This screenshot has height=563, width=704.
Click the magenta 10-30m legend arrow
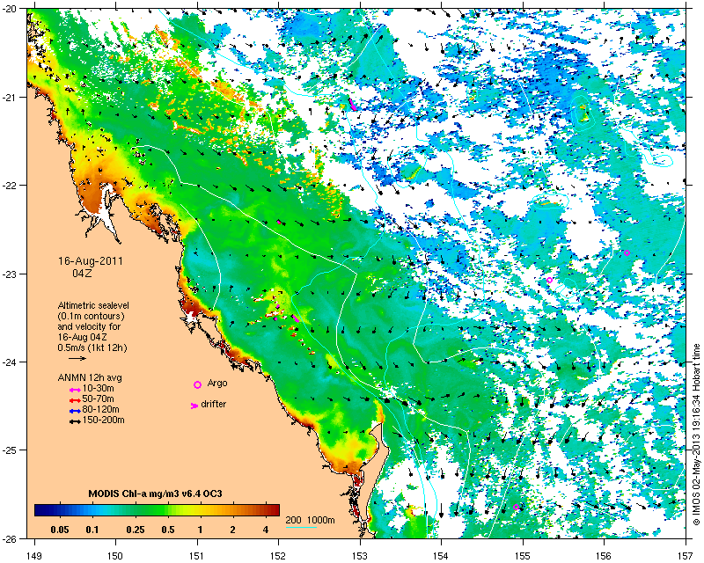(x=75, y=390)
